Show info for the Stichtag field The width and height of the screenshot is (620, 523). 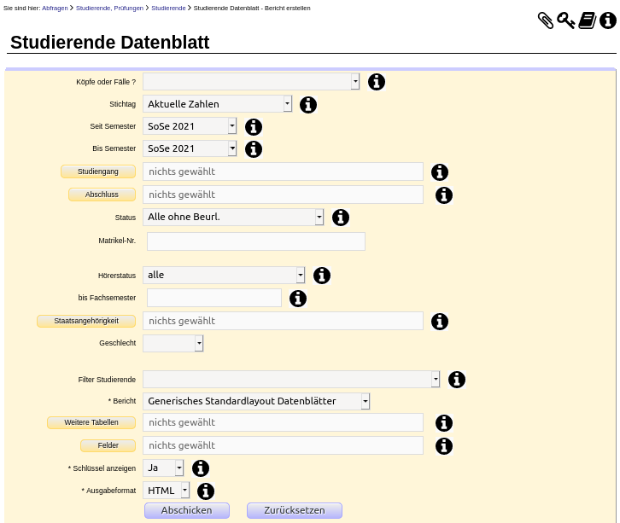308,105
